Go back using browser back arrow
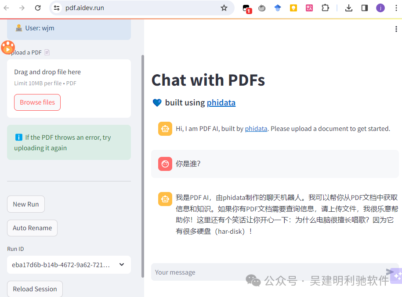 7,8
